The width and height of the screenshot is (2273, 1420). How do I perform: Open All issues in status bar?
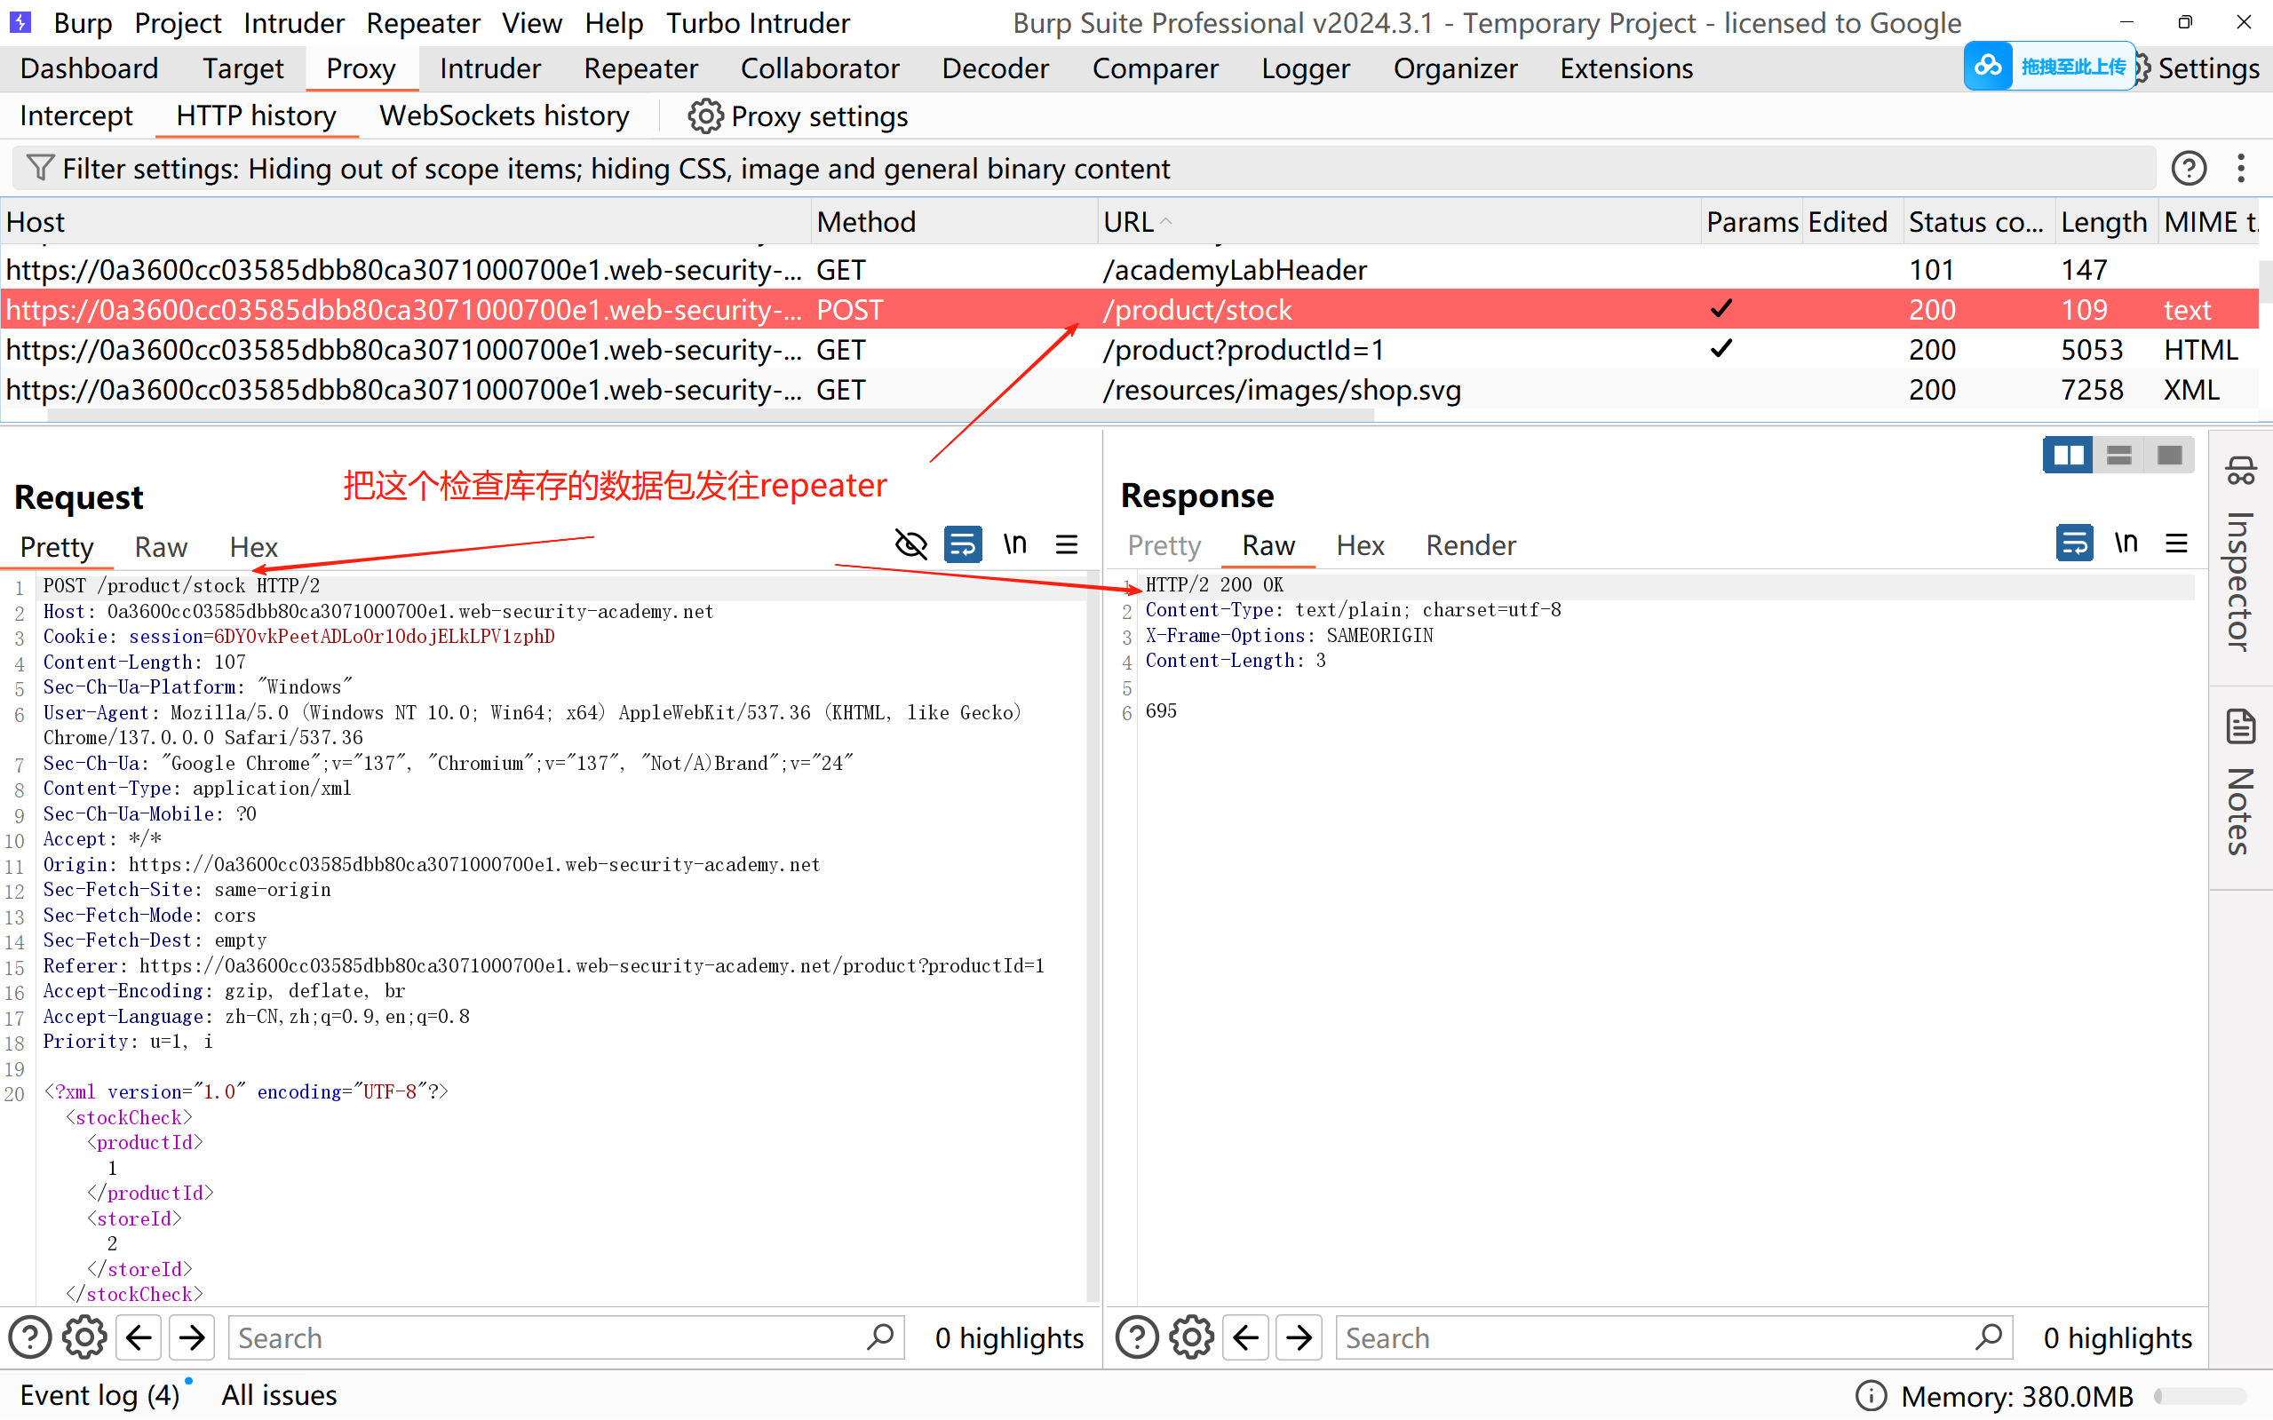(279, 1394)
